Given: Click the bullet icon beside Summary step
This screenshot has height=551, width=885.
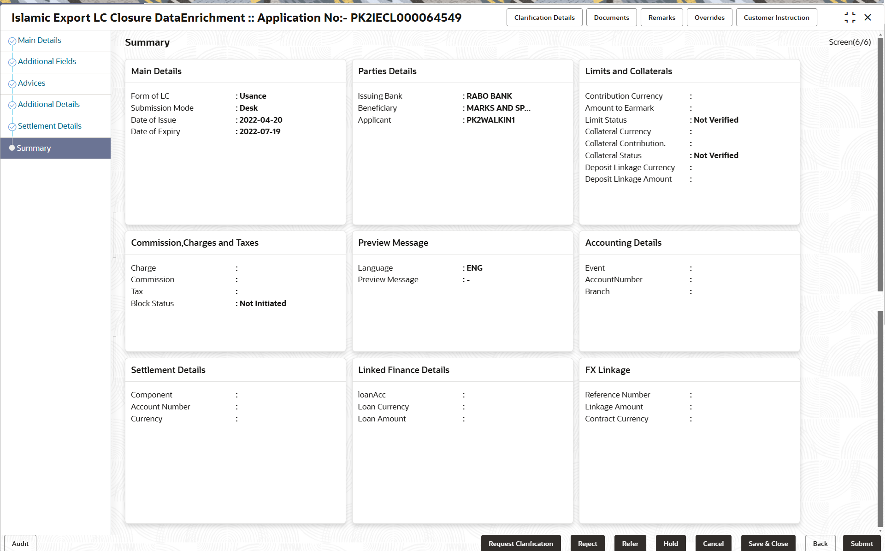Looking at the screenshot, I should point(12,148).
